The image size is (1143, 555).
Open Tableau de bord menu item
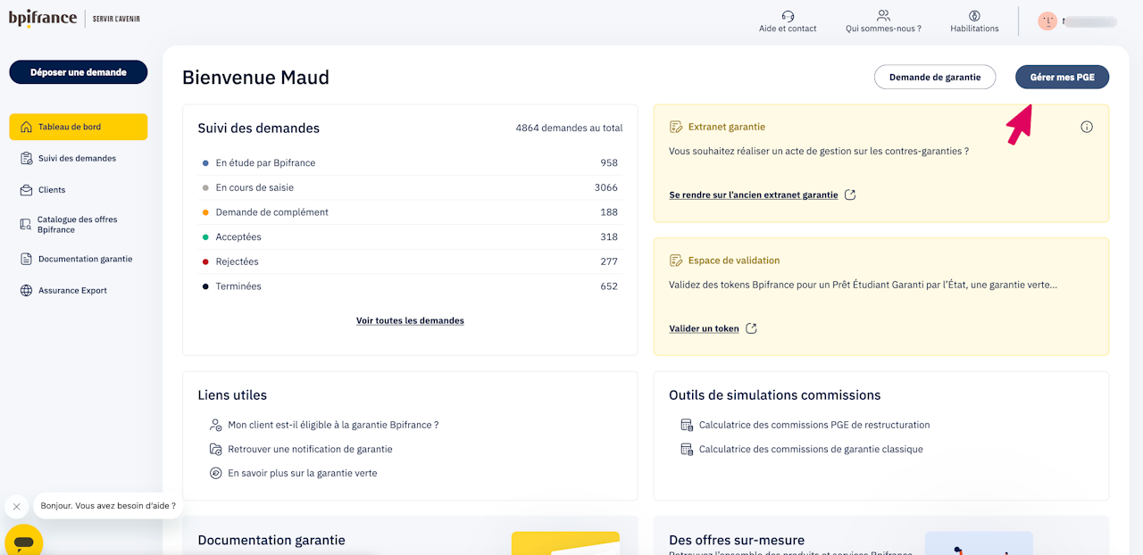(79, 127)
